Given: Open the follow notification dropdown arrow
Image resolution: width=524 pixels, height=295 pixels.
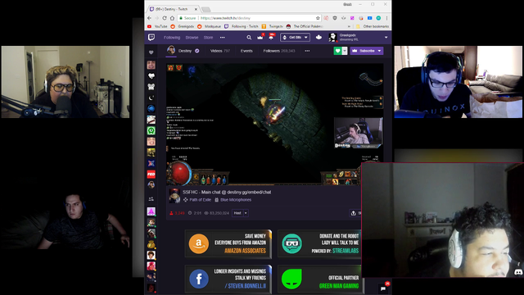Looking at the screenshot, I should [x=345, y=51].
